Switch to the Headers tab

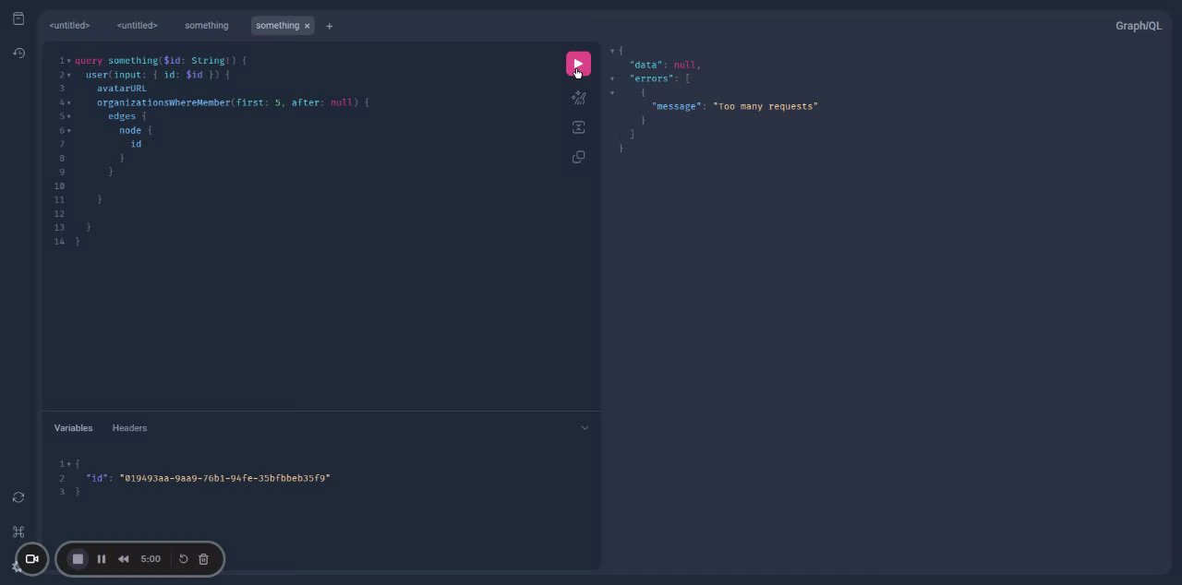point(129,428)
